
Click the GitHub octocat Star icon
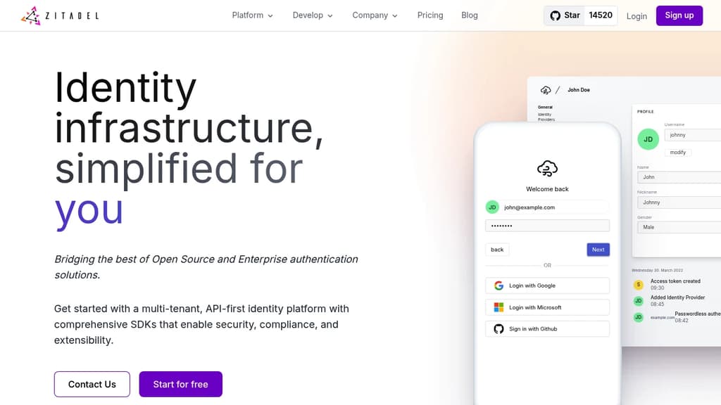coord(555,15)
